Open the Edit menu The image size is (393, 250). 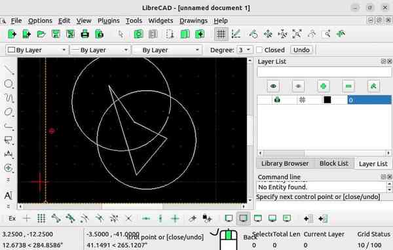click(x=64, y=20)
